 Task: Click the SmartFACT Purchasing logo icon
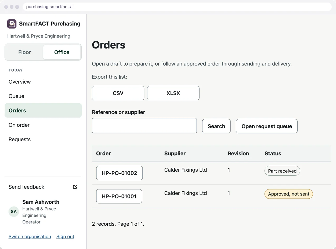tap(12, 24)
